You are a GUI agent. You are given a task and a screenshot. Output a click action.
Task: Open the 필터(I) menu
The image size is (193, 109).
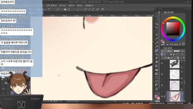tap(71, 5)
